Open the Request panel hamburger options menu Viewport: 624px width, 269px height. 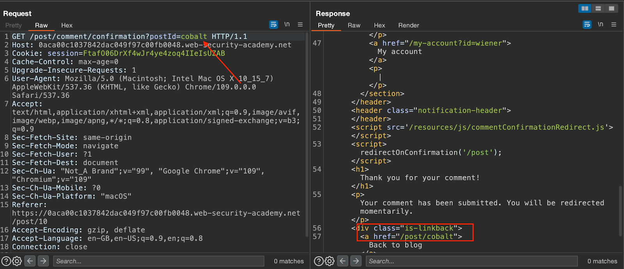click(300, 24)
